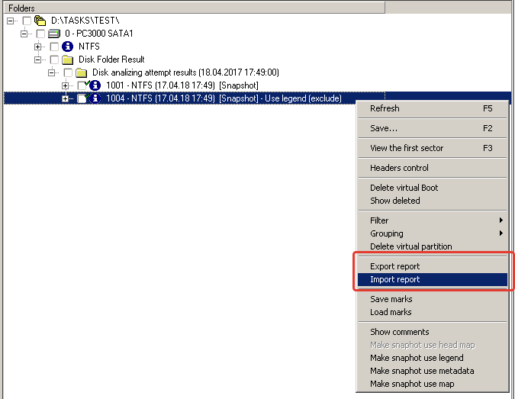The width and height of the screenshot is (515, 399).
Task: Click the blue info icon beside NTFS
Action: click(68, 47)
